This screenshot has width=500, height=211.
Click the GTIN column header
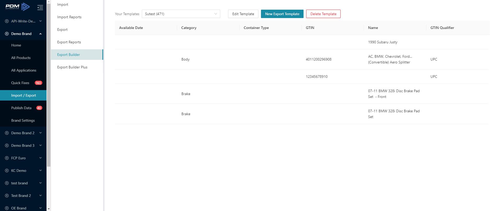[x=333, y=28]
